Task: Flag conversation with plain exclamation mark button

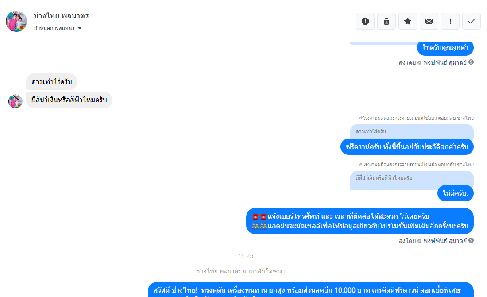Action: pos(450,21)
